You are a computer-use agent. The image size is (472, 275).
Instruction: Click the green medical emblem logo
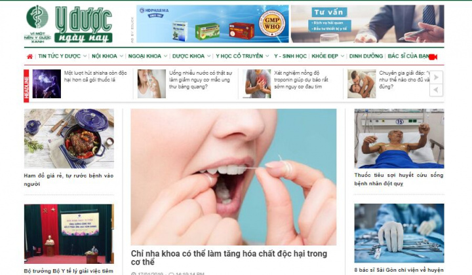point(37,24)
